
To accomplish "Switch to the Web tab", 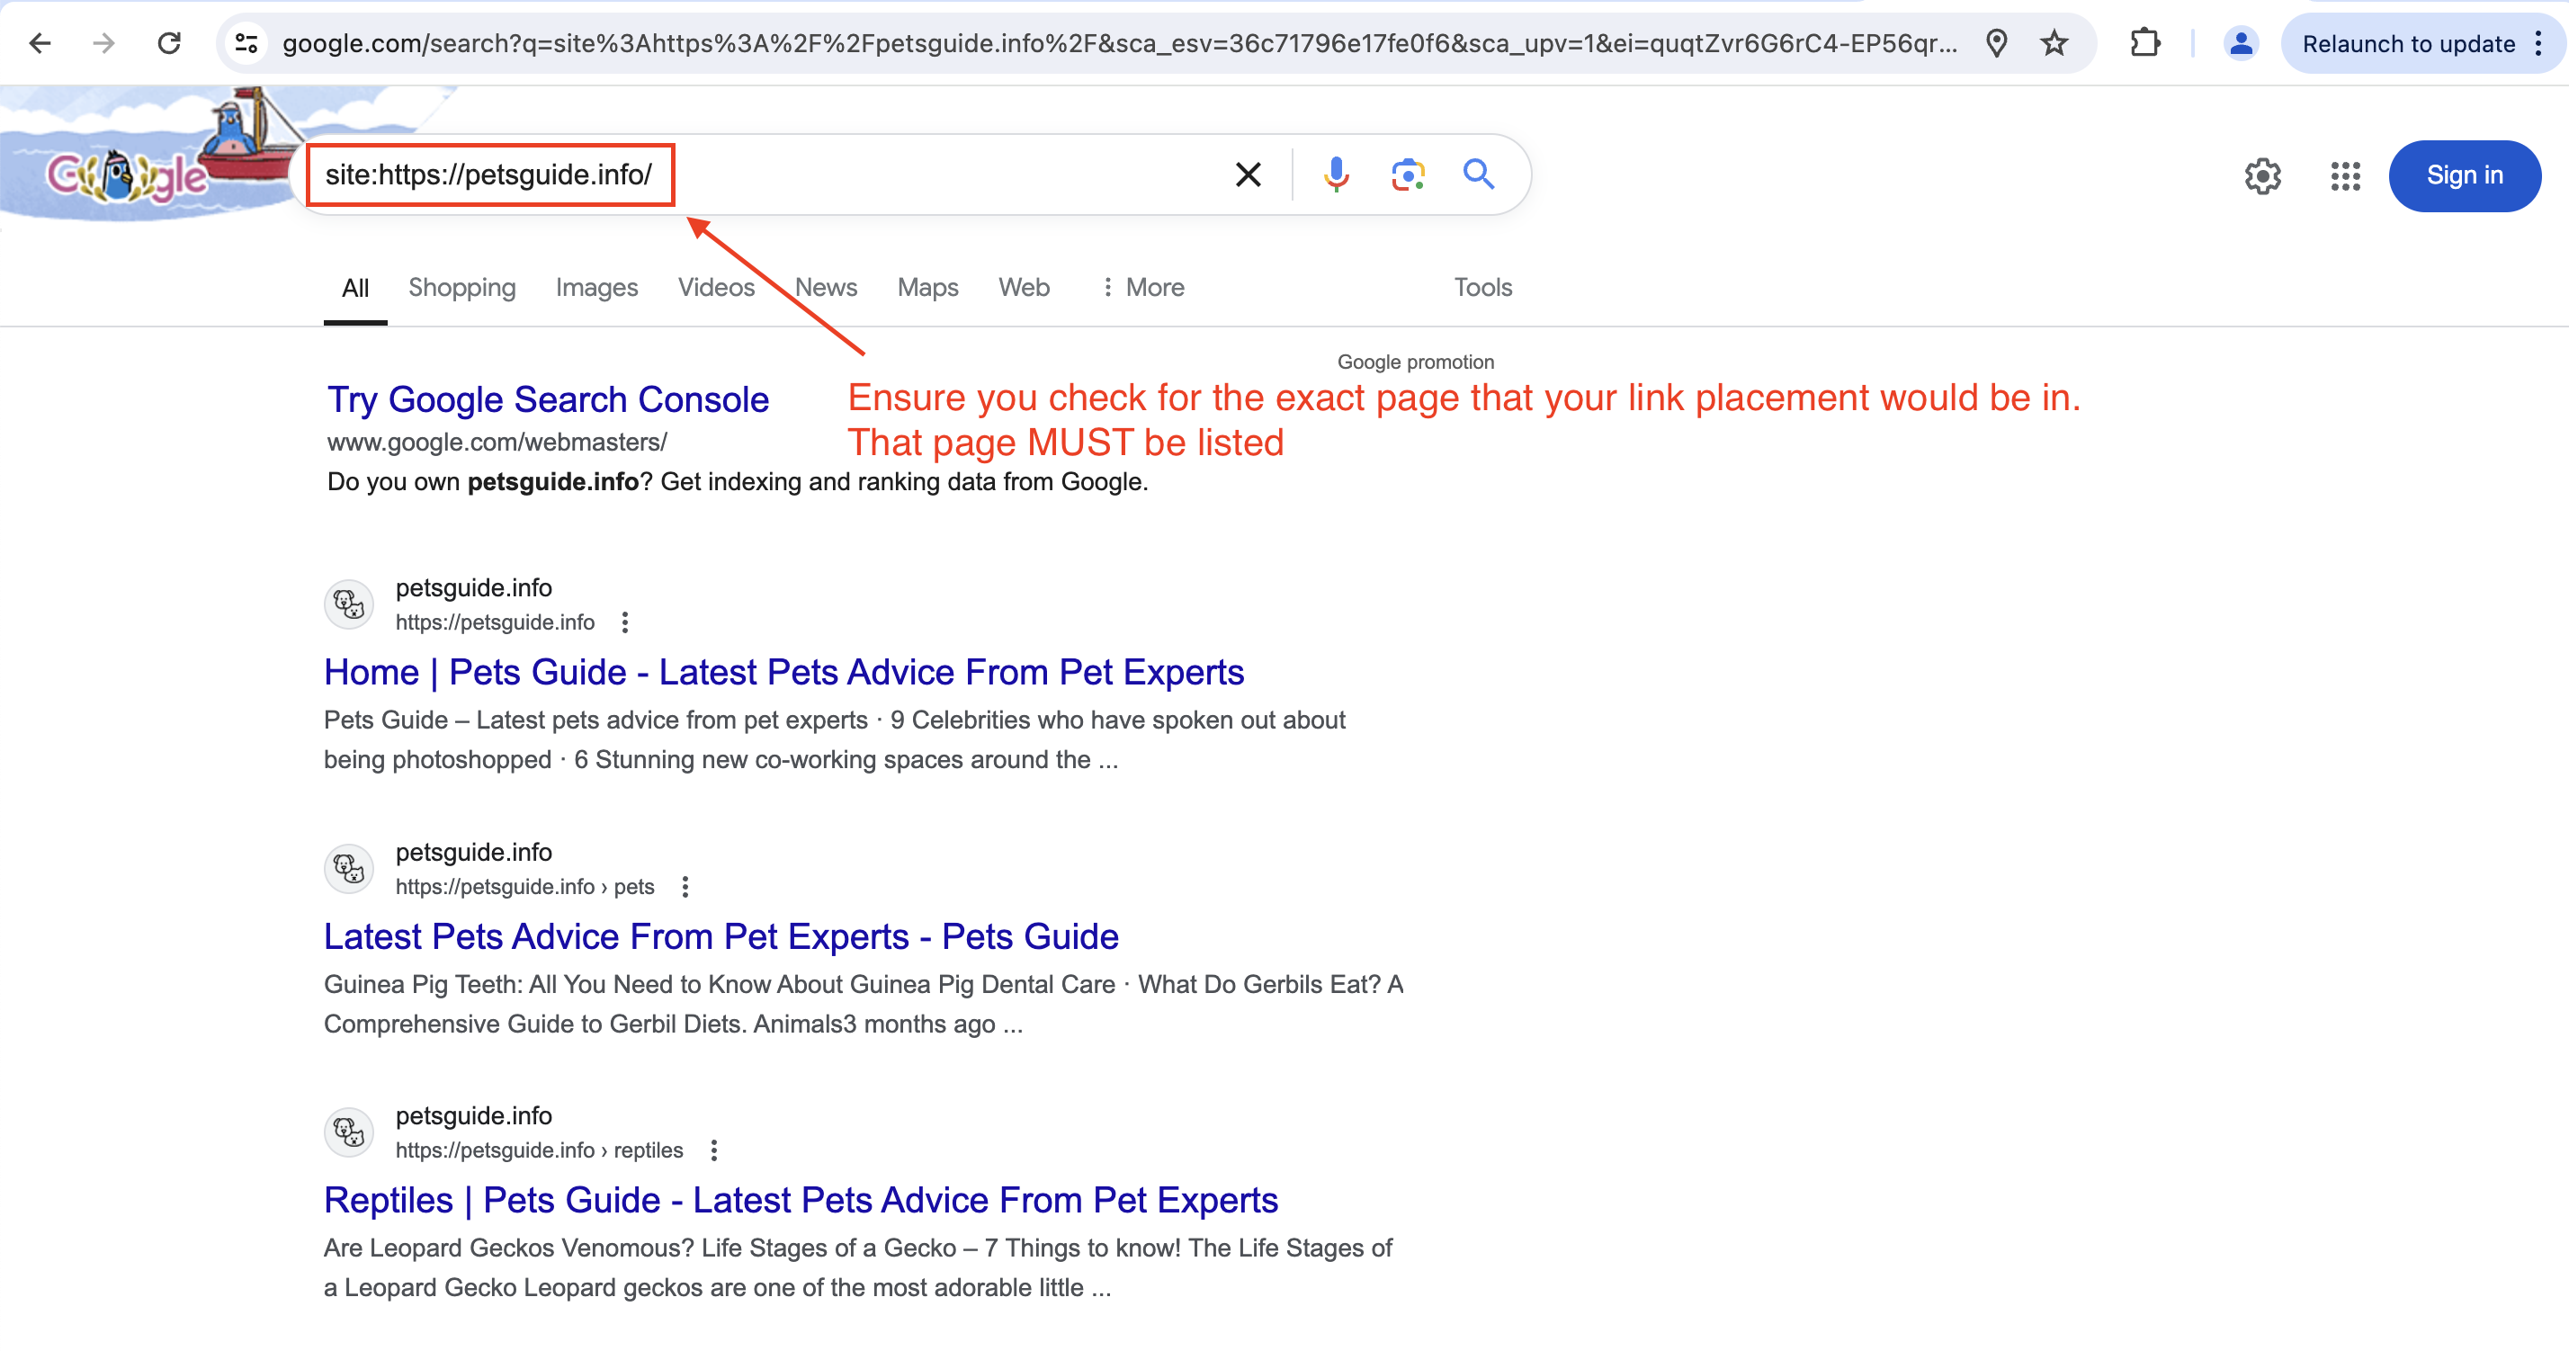I will point(1025,287).
